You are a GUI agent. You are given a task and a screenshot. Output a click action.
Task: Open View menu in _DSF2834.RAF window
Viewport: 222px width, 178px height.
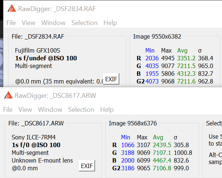pos(28,23)
